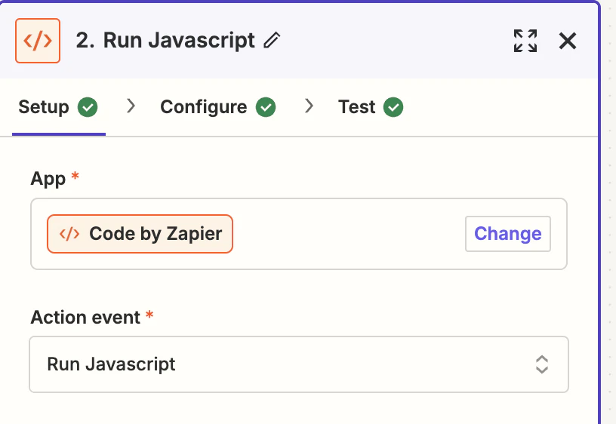
Task: Rename step using the pencil edit icon
Action: [272, 41]
